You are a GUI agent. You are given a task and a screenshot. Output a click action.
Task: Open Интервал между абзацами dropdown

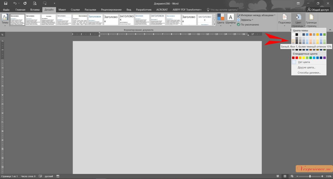click(x=256, y=15)
